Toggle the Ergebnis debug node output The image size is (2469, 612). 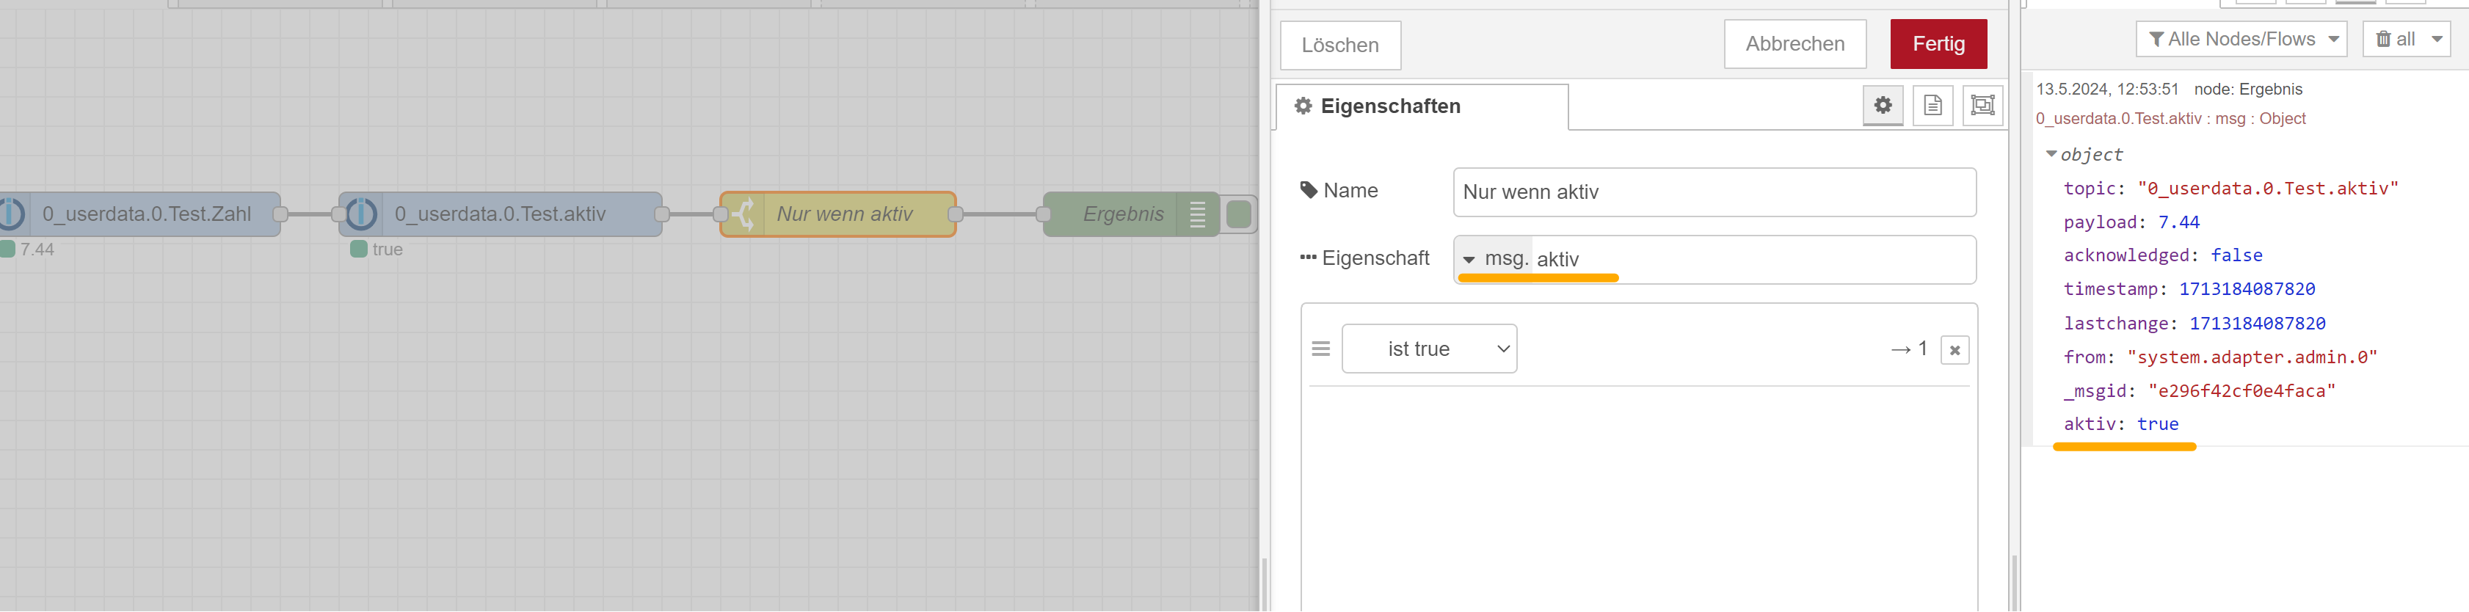coord(1238,214)
